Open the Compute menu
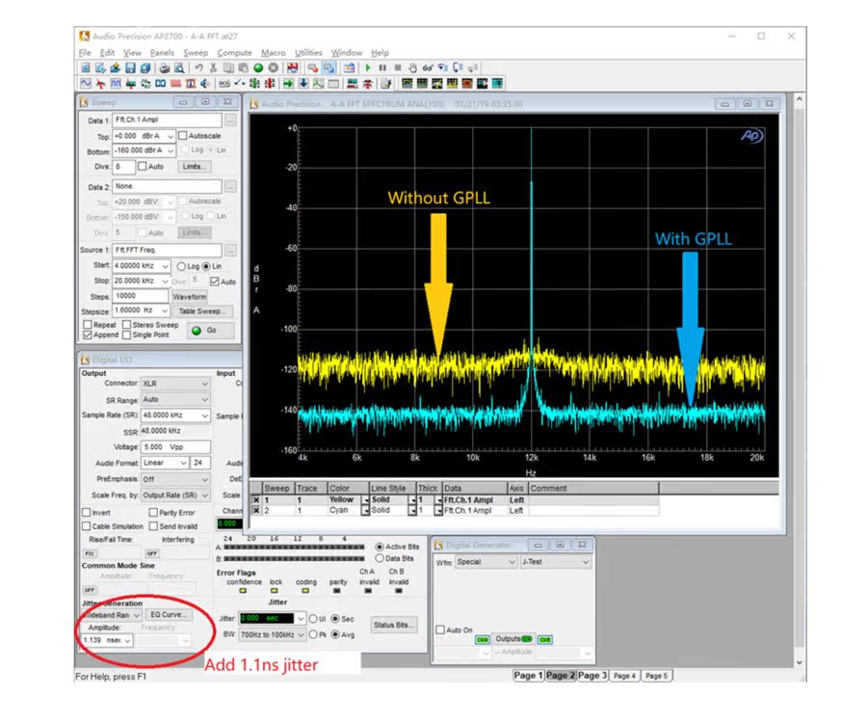 (x=234, y=53)
